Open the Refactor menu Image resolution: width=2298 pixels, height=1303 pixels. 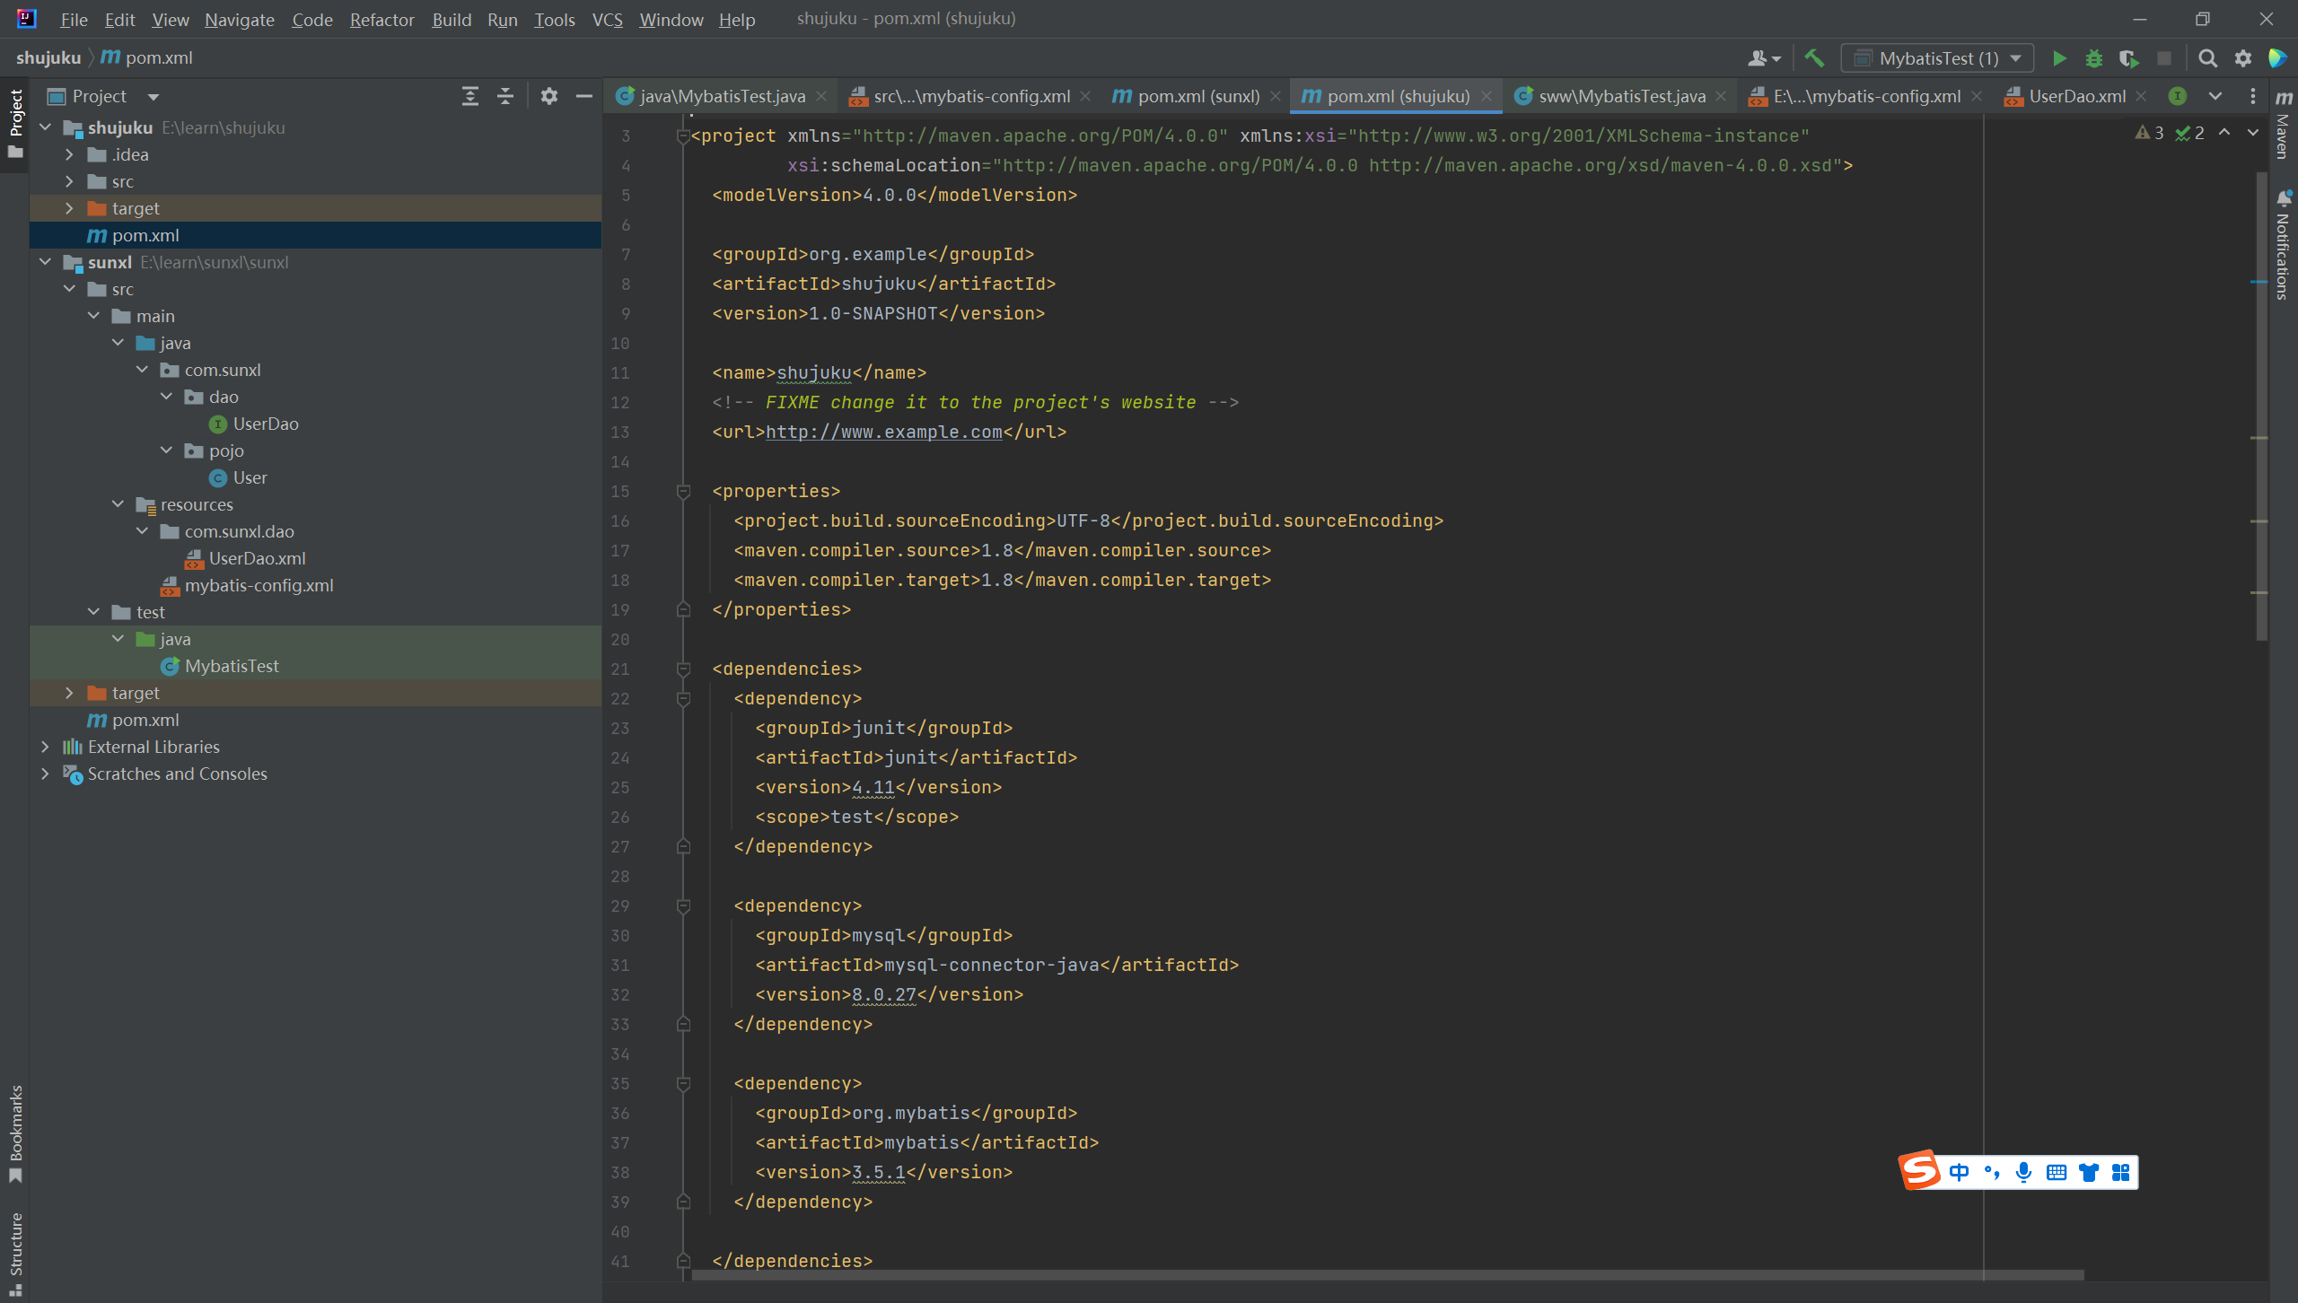[x=382, y=19]
